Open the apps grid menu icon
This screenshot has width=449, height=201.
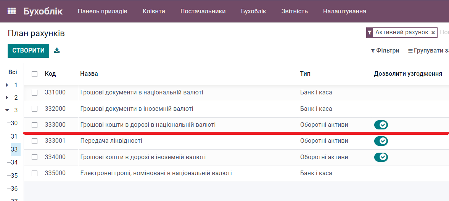click(12, 11)
